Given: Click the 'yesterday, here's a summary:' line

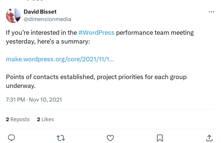Looking at the screenshot, I should pos(48,41).
